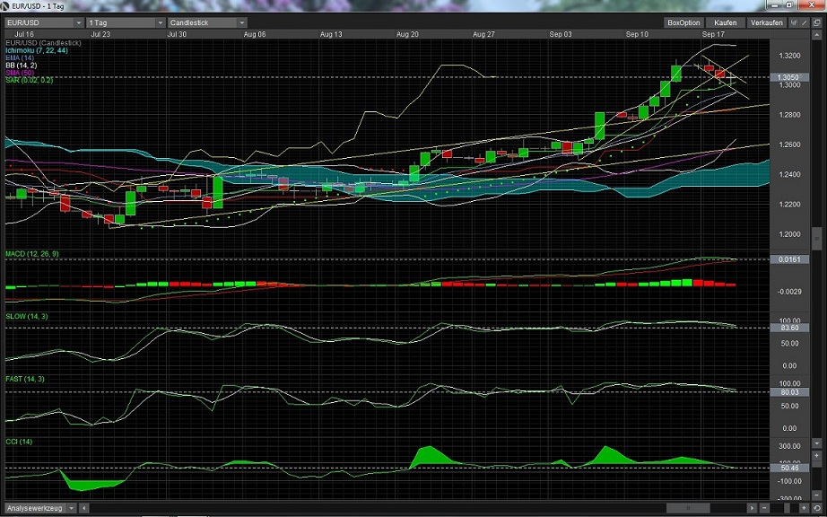827x517 pixels.
Task: Detach chart using the popup window icon
Action: click(x=817, y=22)
